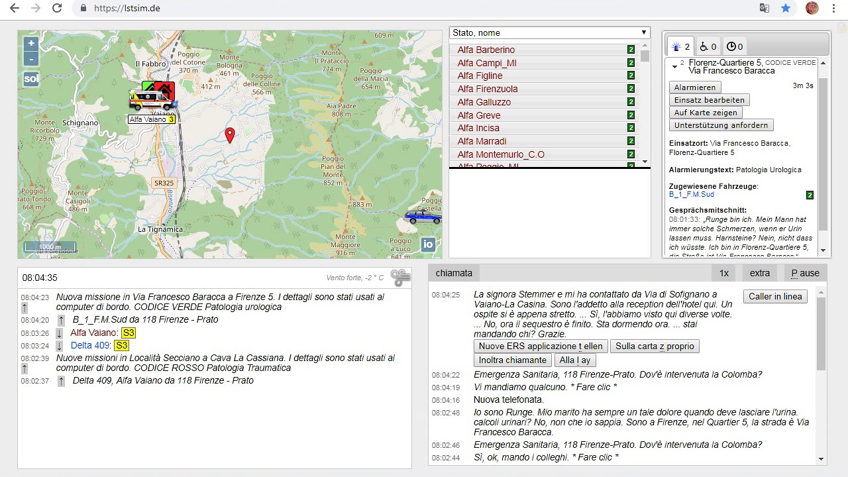Collapse the Florenz-Quartiere 5 mission entry

(x=674, y=66)
